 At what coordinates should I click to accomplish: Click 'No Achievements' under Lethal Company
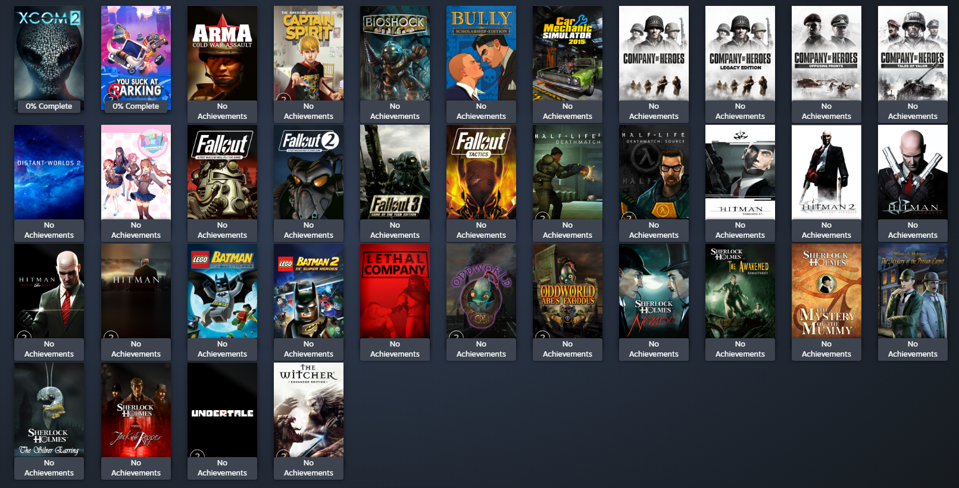click(395, 349)
